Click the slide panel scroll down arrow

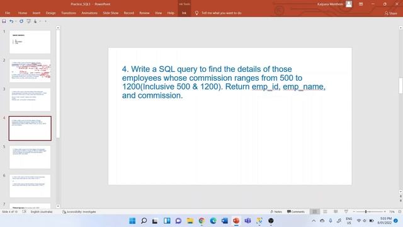tap(58, 206)
